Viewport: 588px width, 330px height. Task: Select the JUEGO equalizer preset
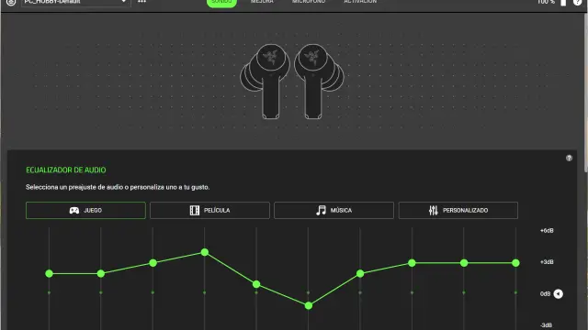[85, 210]
